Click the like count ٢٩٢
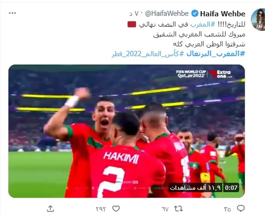265x215 pixels. [101, 209]
